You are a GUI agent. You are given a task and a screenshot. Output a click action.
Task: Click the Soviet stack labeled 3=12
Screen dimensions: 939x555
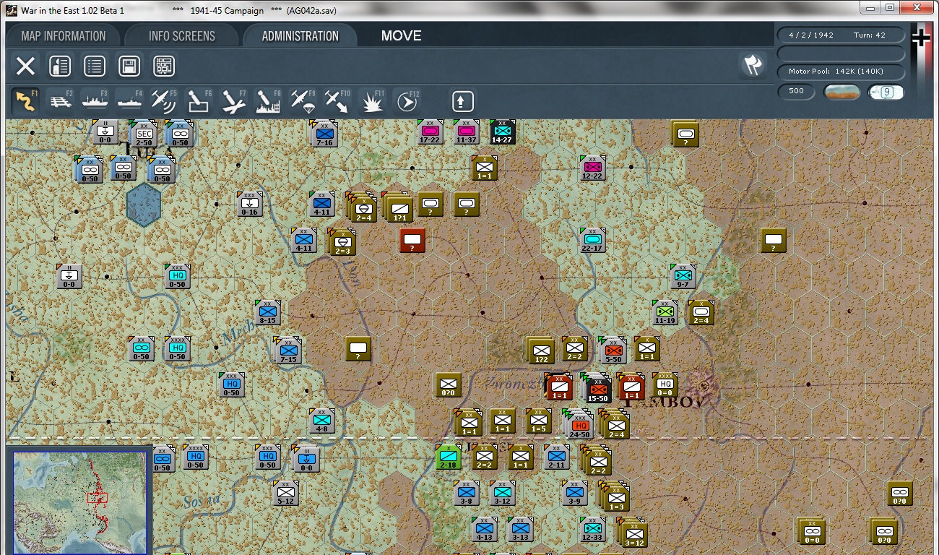point(633,533)
